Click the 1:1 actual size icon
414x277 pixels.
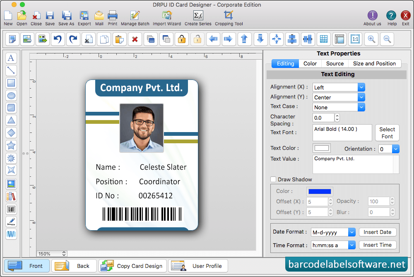point(355,39)
